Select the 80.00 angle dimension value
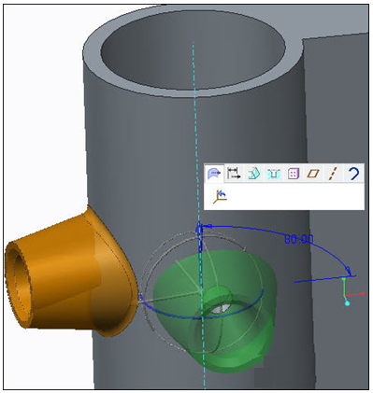The image size is (373, 393). 299,239
